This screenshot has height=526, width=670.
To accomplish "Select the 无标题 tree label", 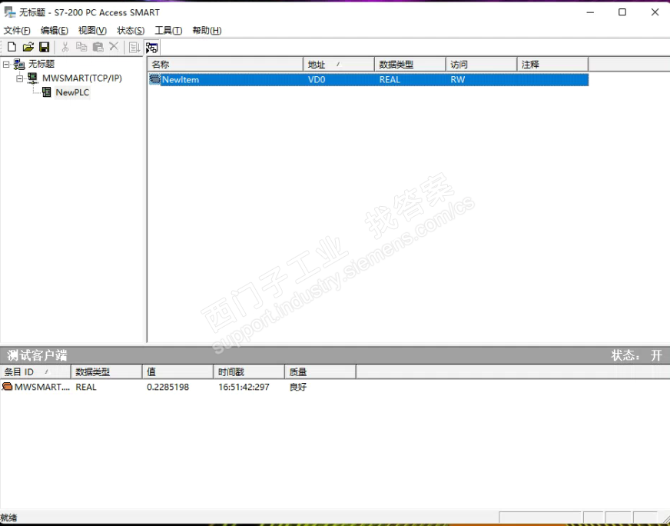I will pos(41,64).
